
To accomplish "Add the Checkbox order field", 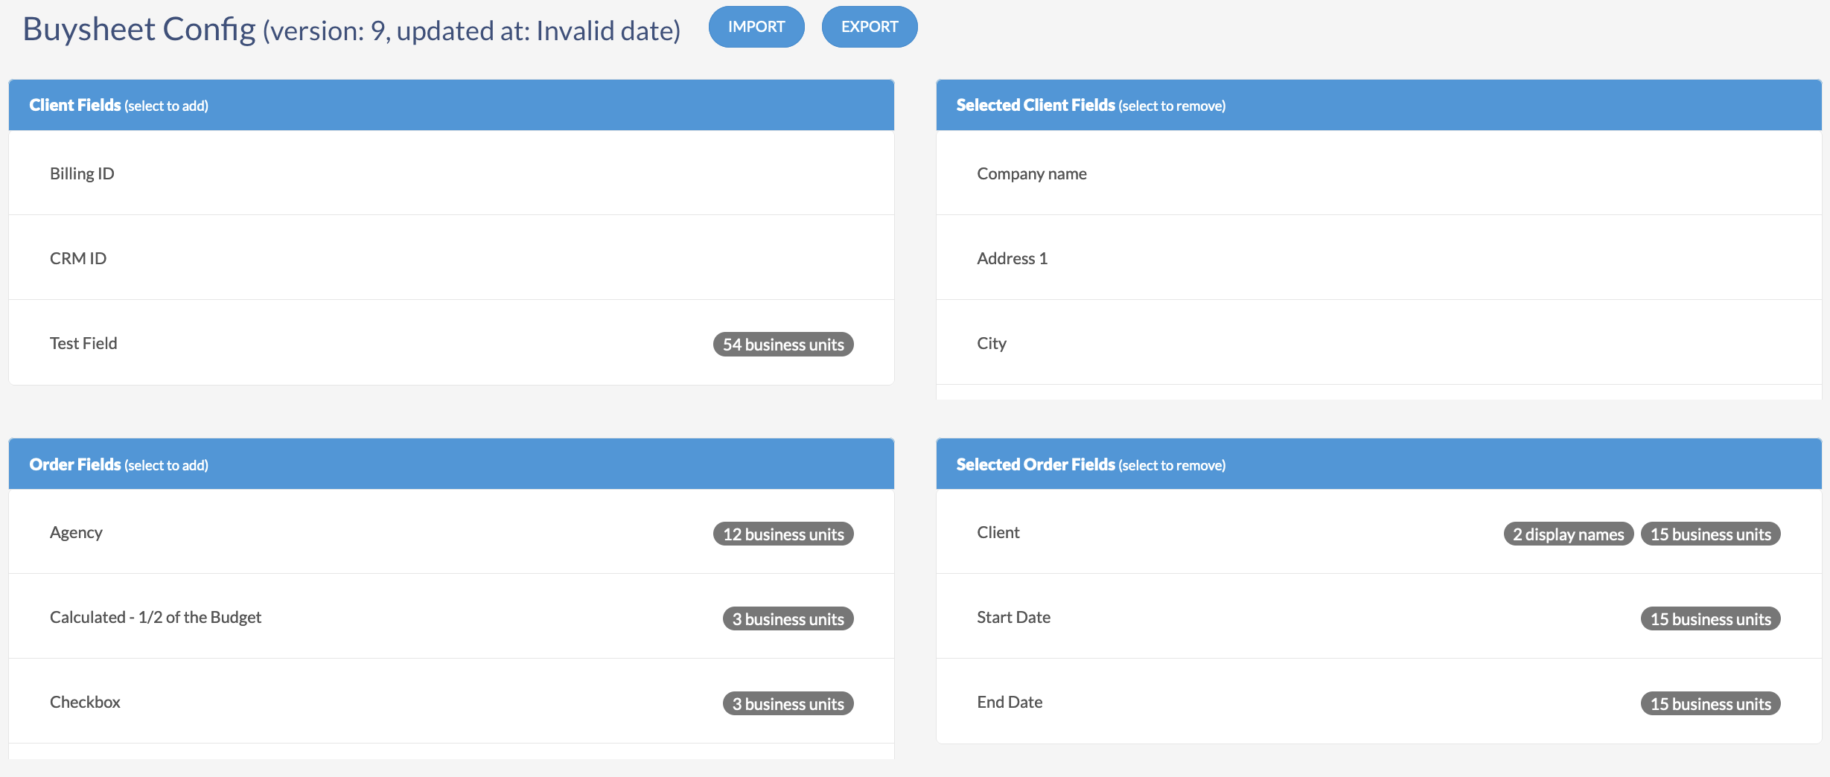I will coord(451,702).
